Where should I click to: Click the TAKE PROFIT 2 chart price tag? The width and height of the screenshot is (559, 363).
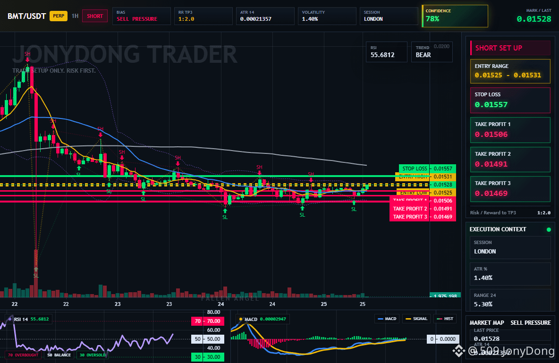pos(423,209)
